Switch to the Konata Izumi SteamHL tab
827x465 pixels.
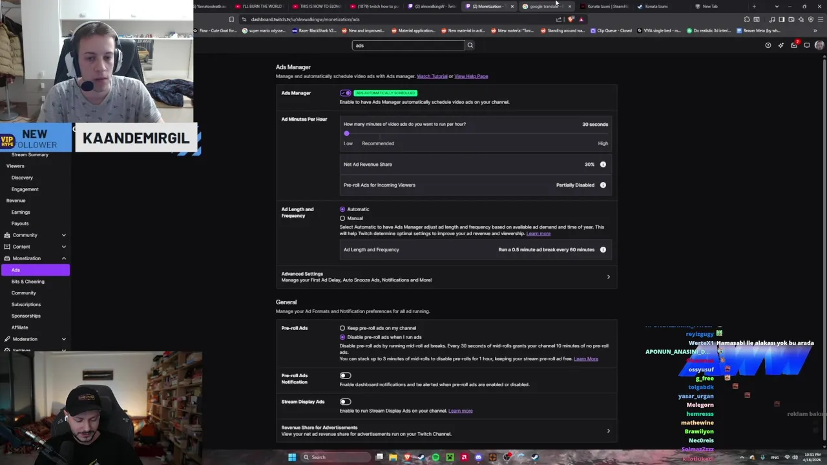tap(603, 6)
